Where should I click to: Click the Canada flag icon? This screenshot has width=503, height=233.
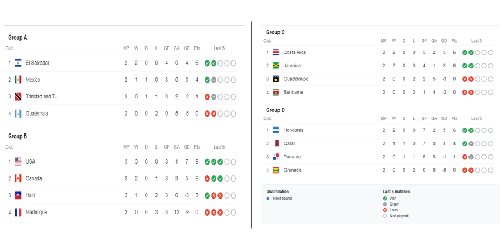pyautogui.click(x=18, y=179)
